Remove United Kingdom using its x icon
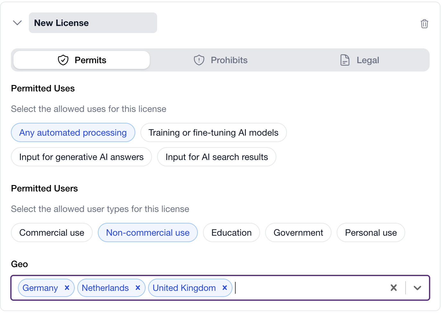The width and height of the screenshot is (445, 329). [x=225, y=288]
